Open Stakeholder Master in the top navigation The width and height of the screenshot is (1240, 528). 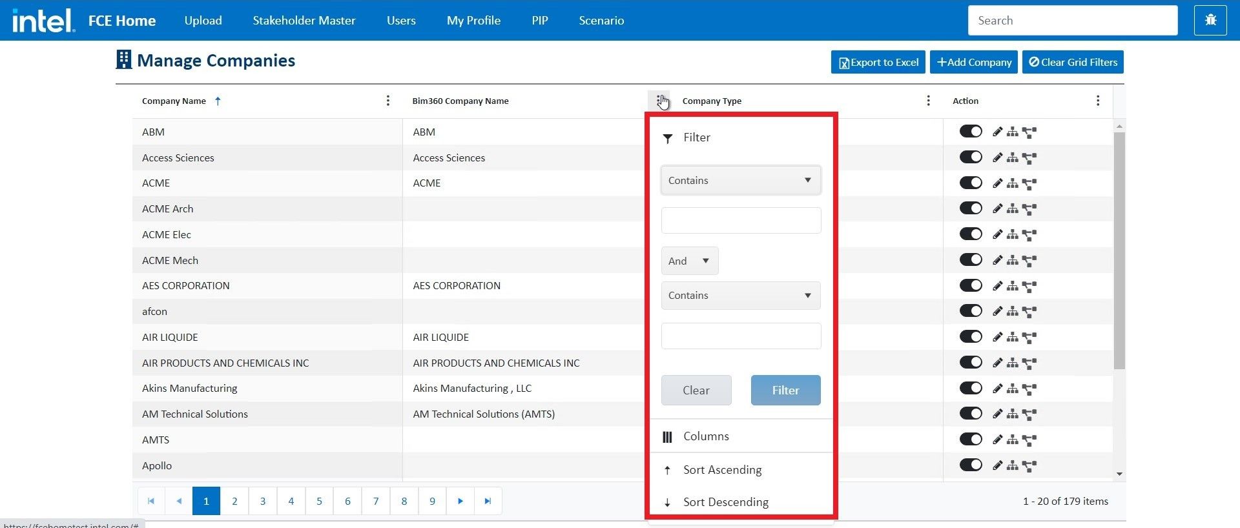coord(304,21)
